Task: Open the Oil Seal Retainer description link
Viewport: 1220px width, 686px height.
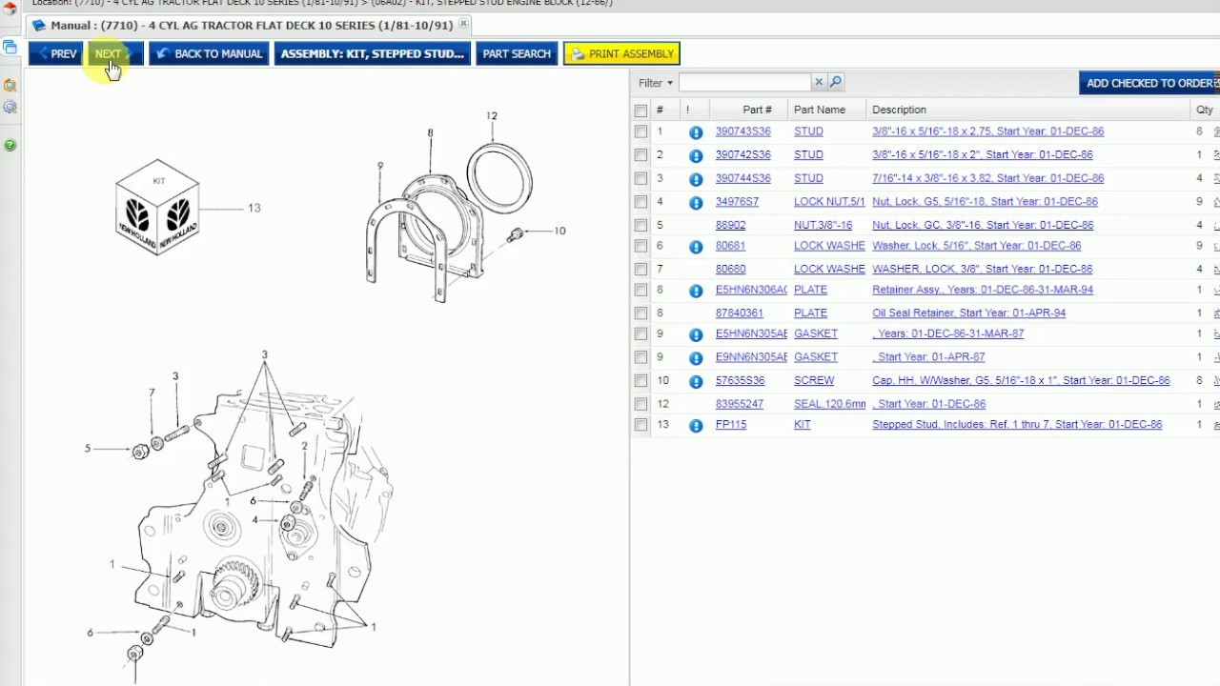Action: (968, 313)
